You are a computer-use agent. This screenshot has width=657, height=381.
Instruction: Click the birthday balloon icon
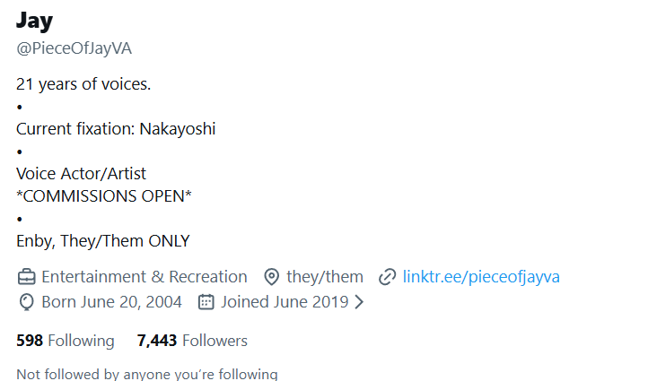[26, 302]
